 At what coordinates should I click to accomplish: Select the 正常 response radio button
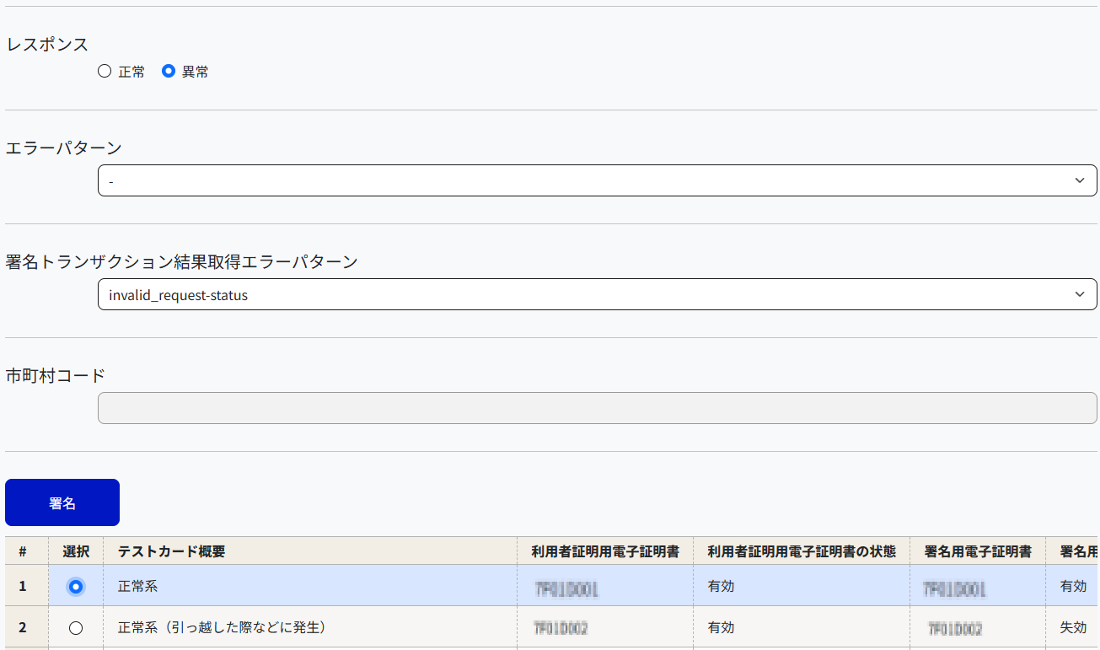105,72
